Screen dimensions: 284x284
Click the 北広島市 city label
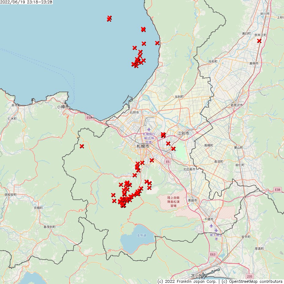click(x=189, y=169)
